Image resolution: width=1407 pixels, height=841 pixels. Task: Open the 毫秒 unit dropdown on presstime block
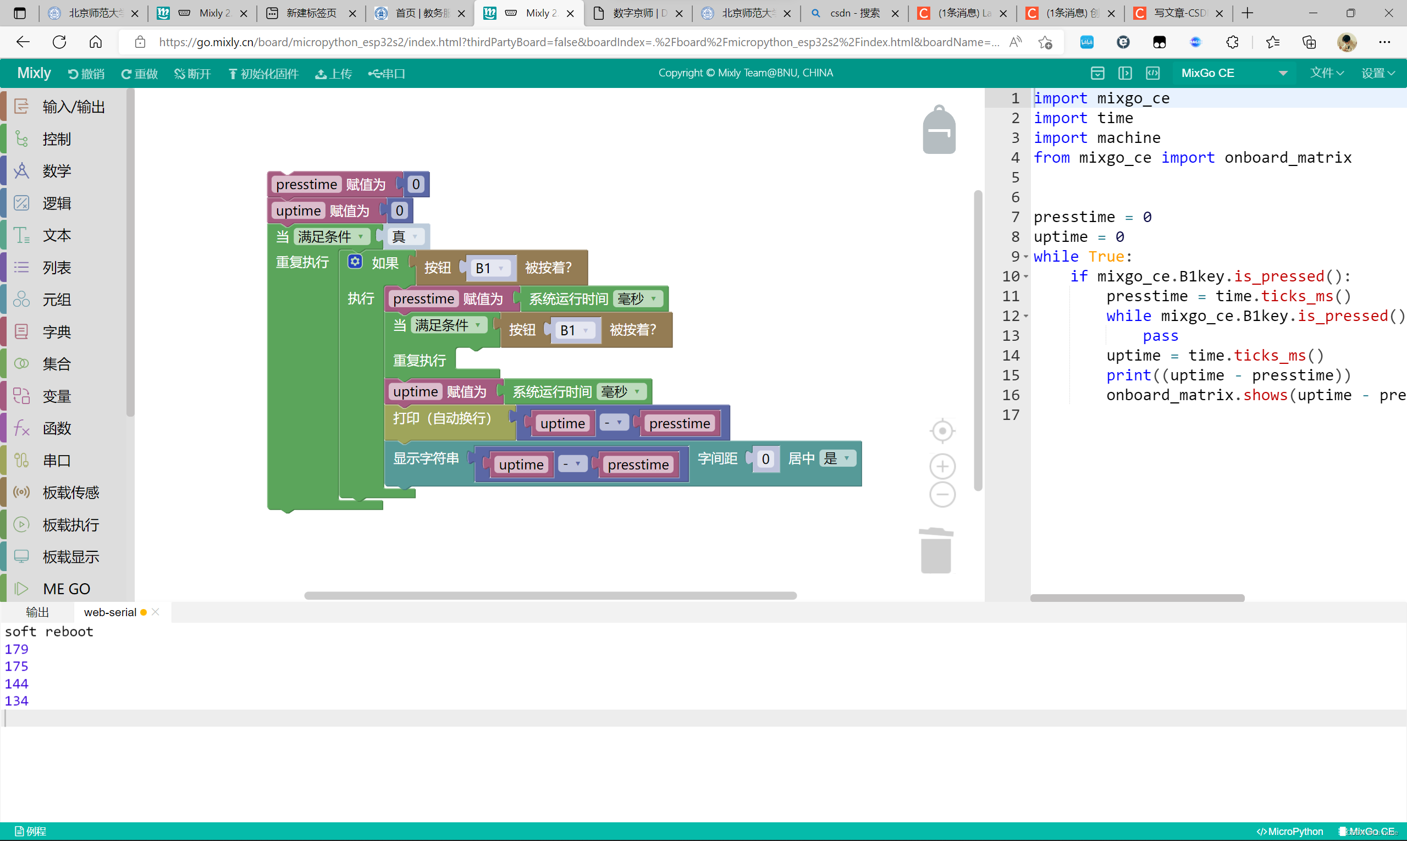pyautogui.click(x=638, y=298)
